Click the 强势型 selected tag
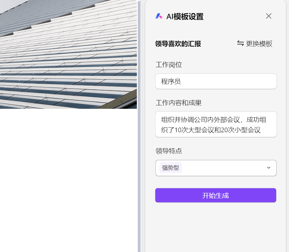Image resolution: width=289 pixels, height=252 pixels. pos(171,168)
